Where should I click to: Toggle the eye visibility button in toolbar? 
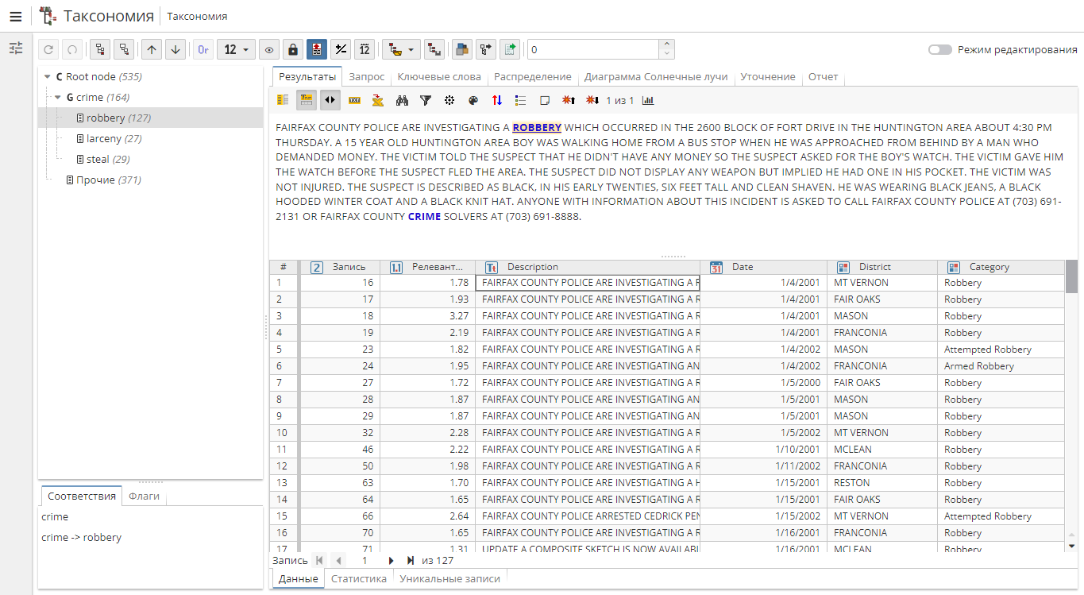tap(269, 49)
